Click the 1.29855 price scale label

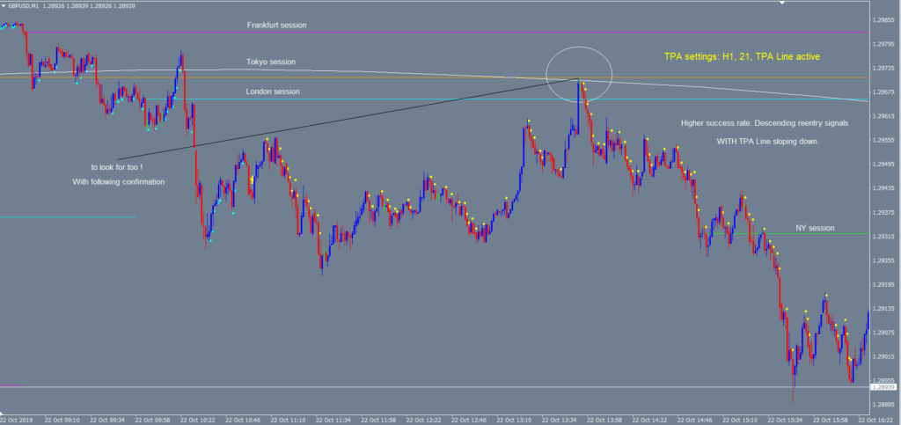point(883,19)
